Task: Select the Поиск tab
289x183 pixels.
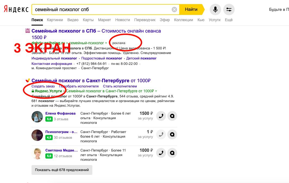Action: coord(37,20)
